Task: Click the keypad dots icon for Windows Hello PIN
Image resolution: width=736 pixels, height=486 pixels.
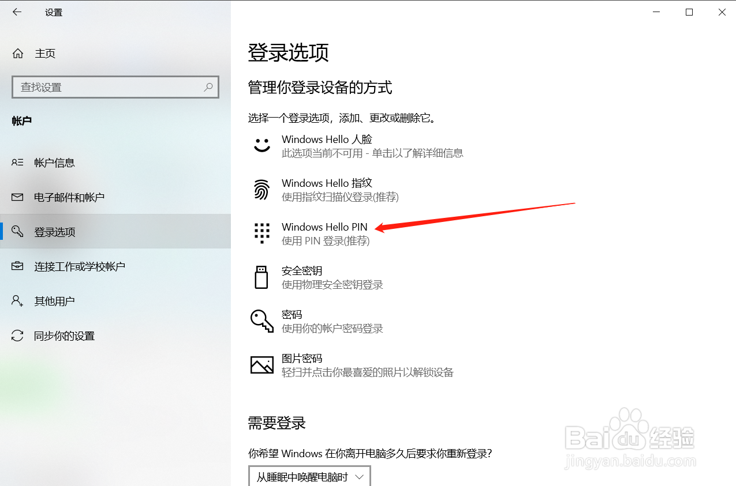Action: (262, 233)
